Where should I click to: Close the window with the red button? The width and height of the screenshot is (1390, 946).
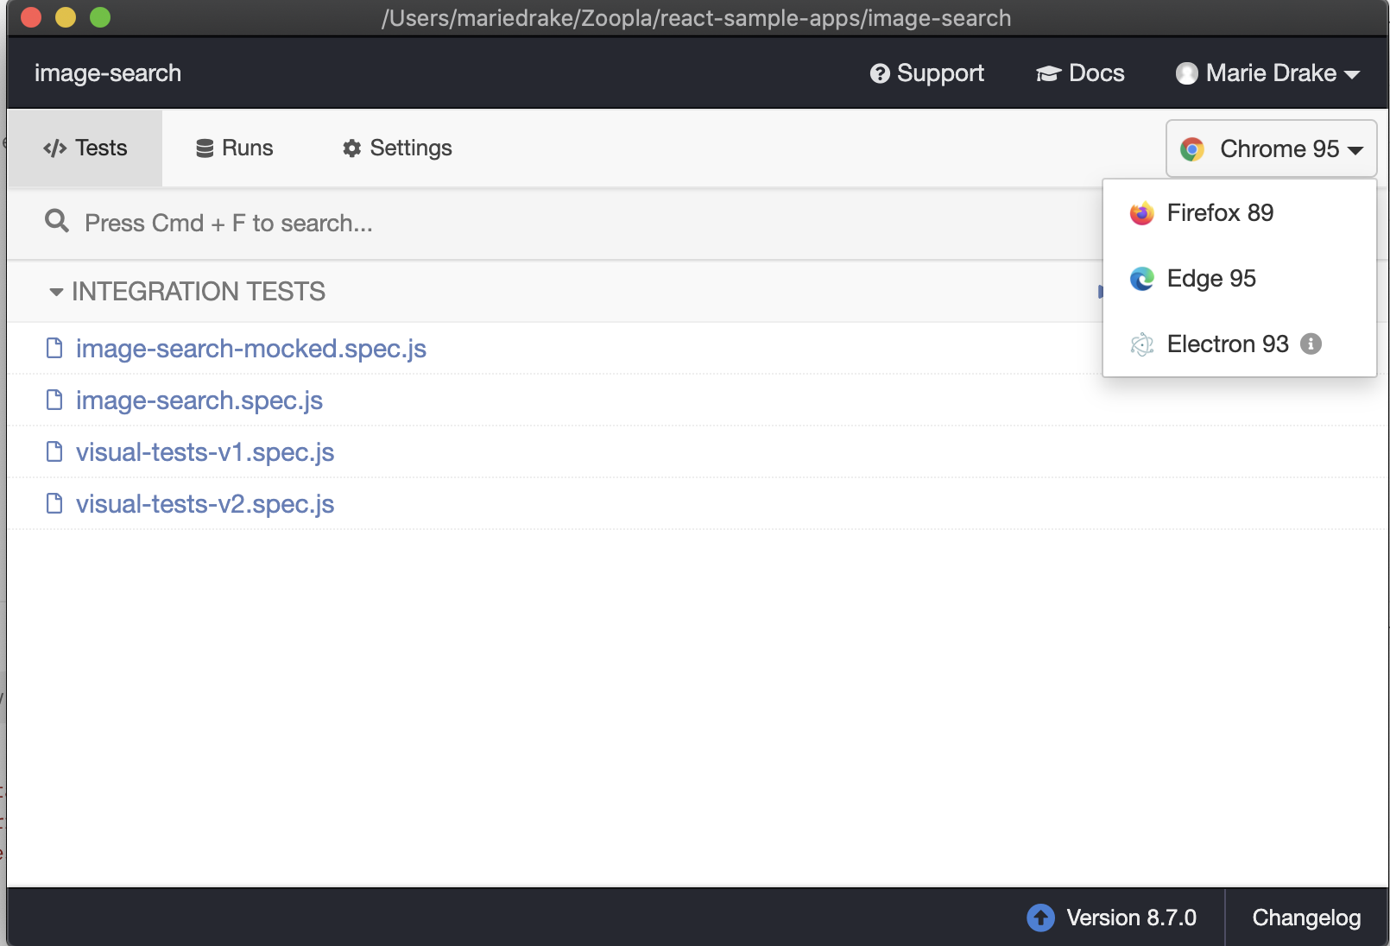[x=31, y=17]
